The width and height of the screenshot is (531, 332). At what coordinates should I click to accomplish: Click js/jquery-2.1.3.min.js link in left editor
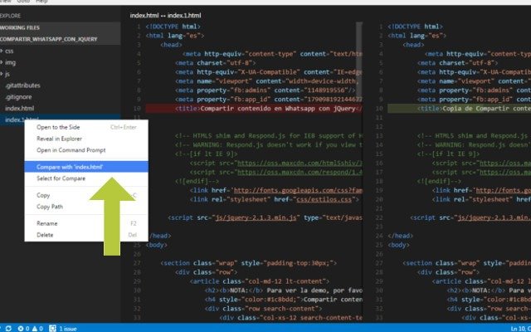tap(256, 217)
